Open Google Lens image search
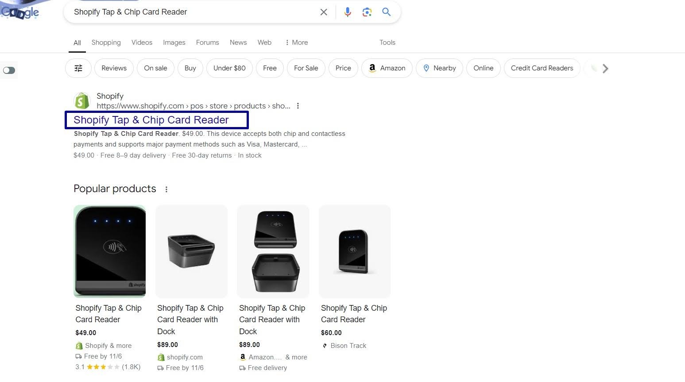 click(367, 12)
